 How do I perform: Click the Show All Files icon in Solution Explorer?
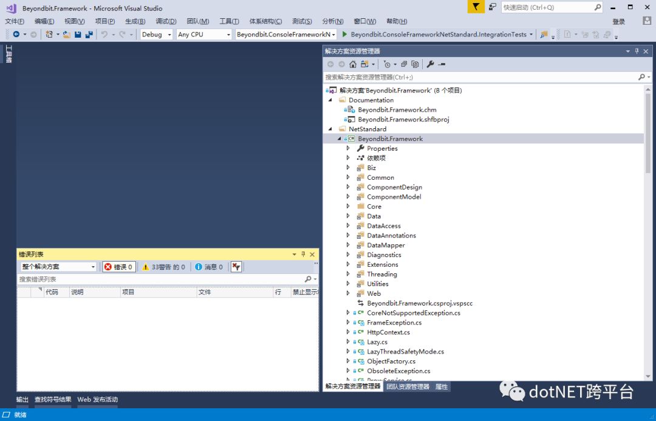point(415,64)
